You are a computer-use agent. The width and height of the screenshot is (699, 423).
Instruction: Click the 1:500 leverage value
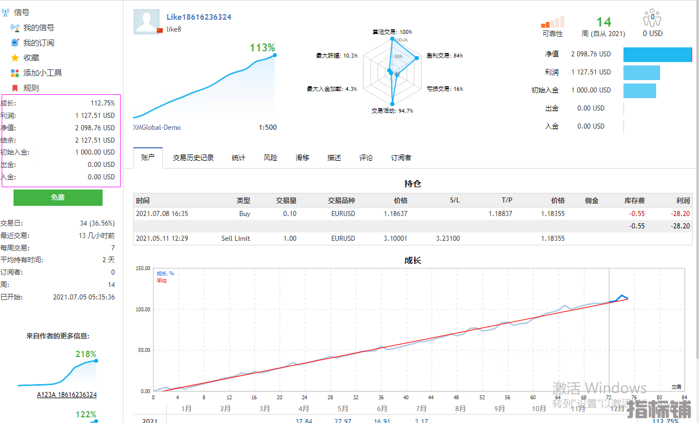(268, 127)
